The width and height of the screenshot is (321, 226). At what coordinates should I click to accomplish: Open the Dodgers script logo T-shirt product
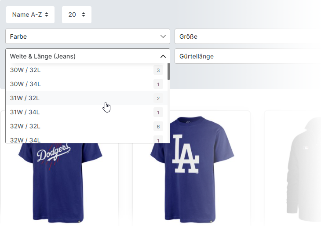point(59,182)
